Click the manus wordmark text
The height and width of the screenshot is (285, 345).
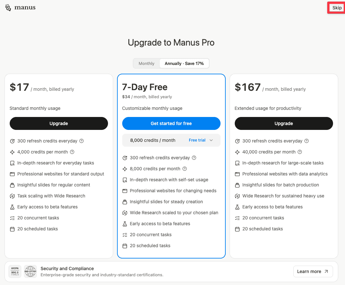[25, 8]
